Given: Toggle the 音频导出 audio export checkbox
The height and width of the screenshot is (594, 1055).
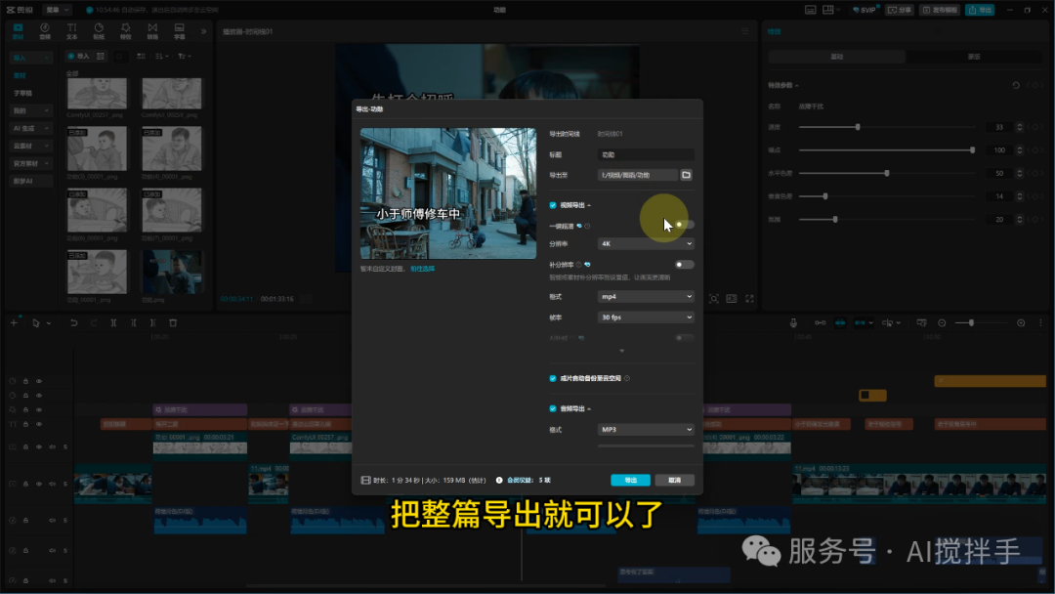Looking at the screenshot, I should [x=553, y=408].
